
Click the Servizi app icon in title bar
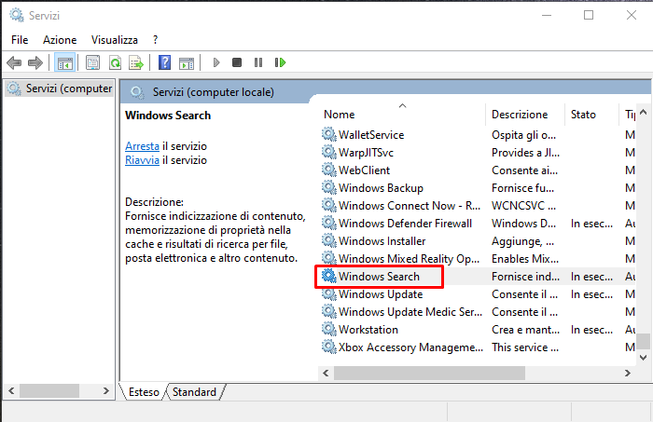[17, 15]
